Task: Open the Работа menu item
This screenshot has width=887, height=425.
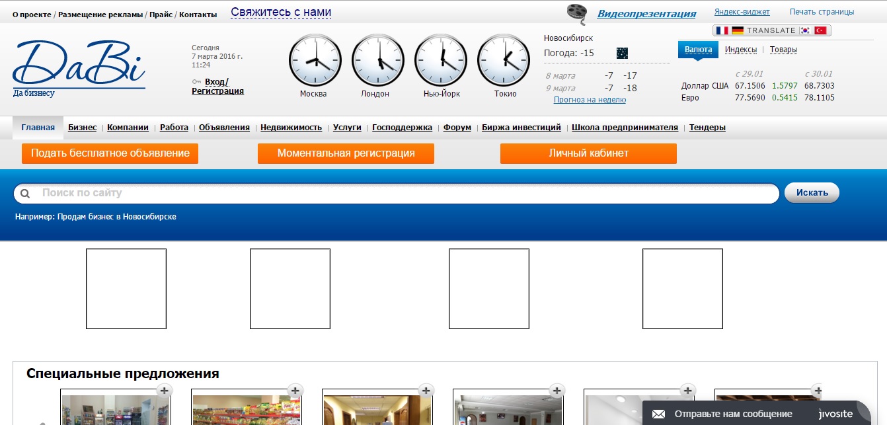Action: (174, 128)
